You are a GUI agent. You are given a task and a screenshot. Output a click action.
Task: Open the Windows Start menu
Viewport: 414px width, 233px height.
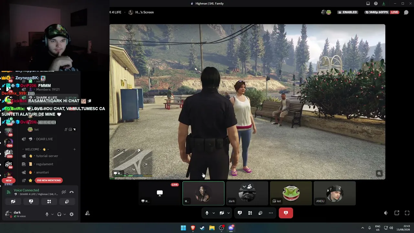(x=183, y=228)
